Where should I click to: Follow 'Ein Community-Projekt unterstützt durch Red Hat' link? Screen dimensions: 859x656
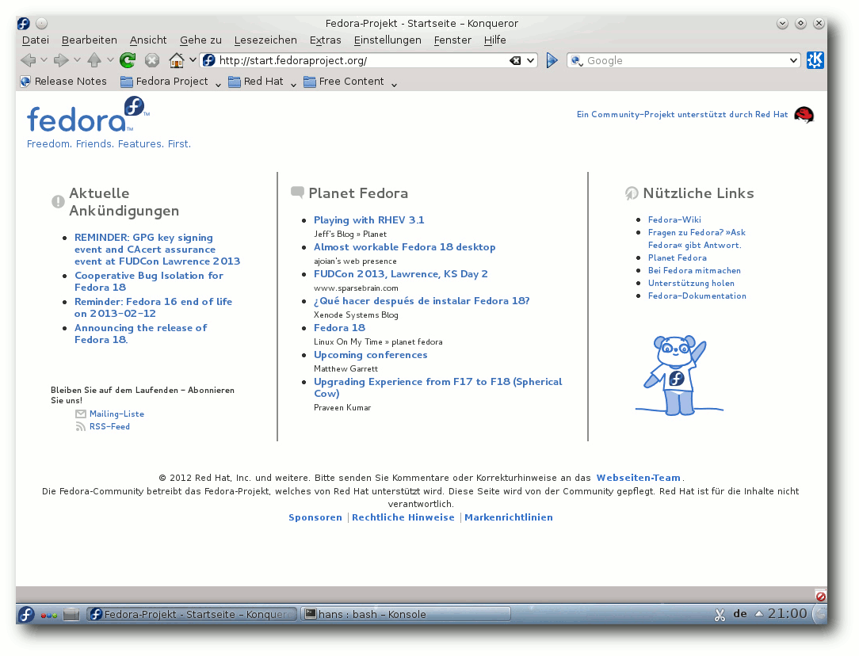click(x=682, y=114)
